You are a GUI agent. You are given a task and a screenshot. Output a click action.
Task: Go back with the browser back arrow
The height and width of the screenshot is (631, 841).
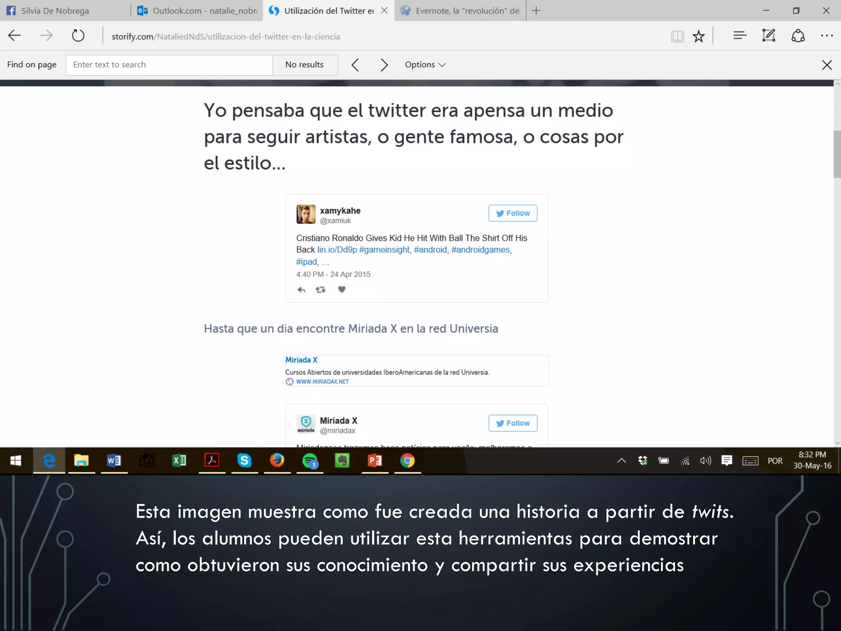click(14, 36)
